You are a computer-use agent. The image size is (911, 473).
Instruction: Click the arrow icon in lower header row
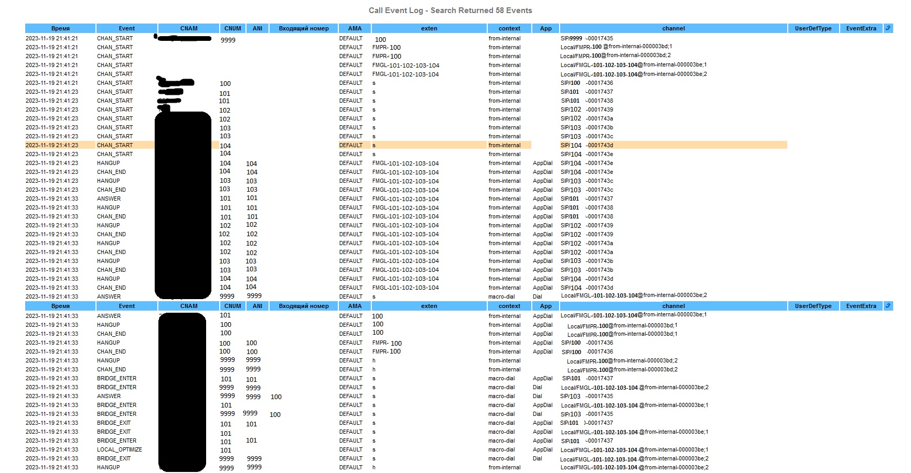(x=888, y=306)
